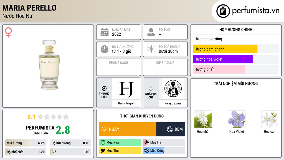
Task: Click the launch year value 2022
Action: click(x=116, y=34)
